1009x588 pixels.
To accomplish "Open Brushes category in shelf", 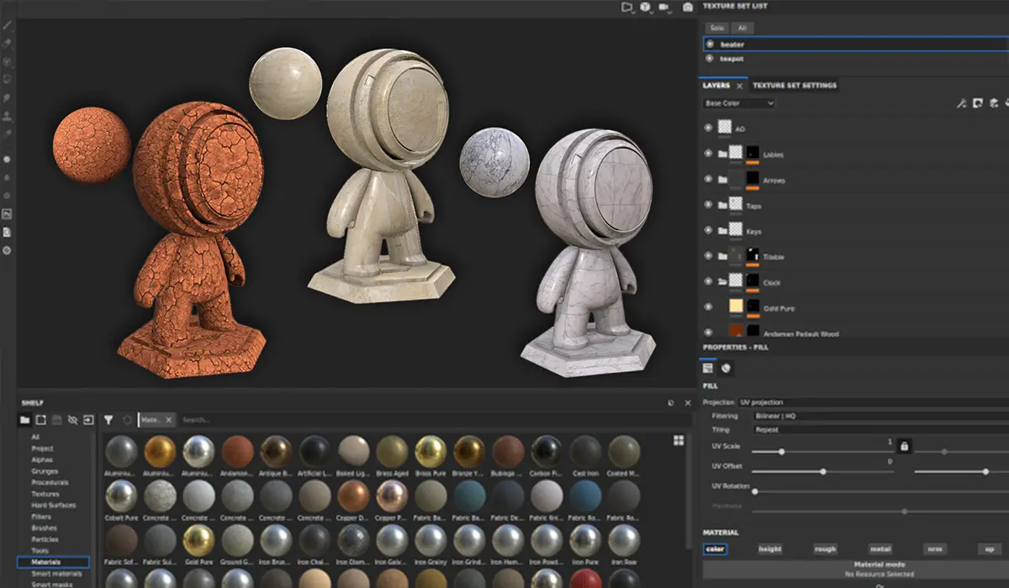I will click(x=45, y=528).
